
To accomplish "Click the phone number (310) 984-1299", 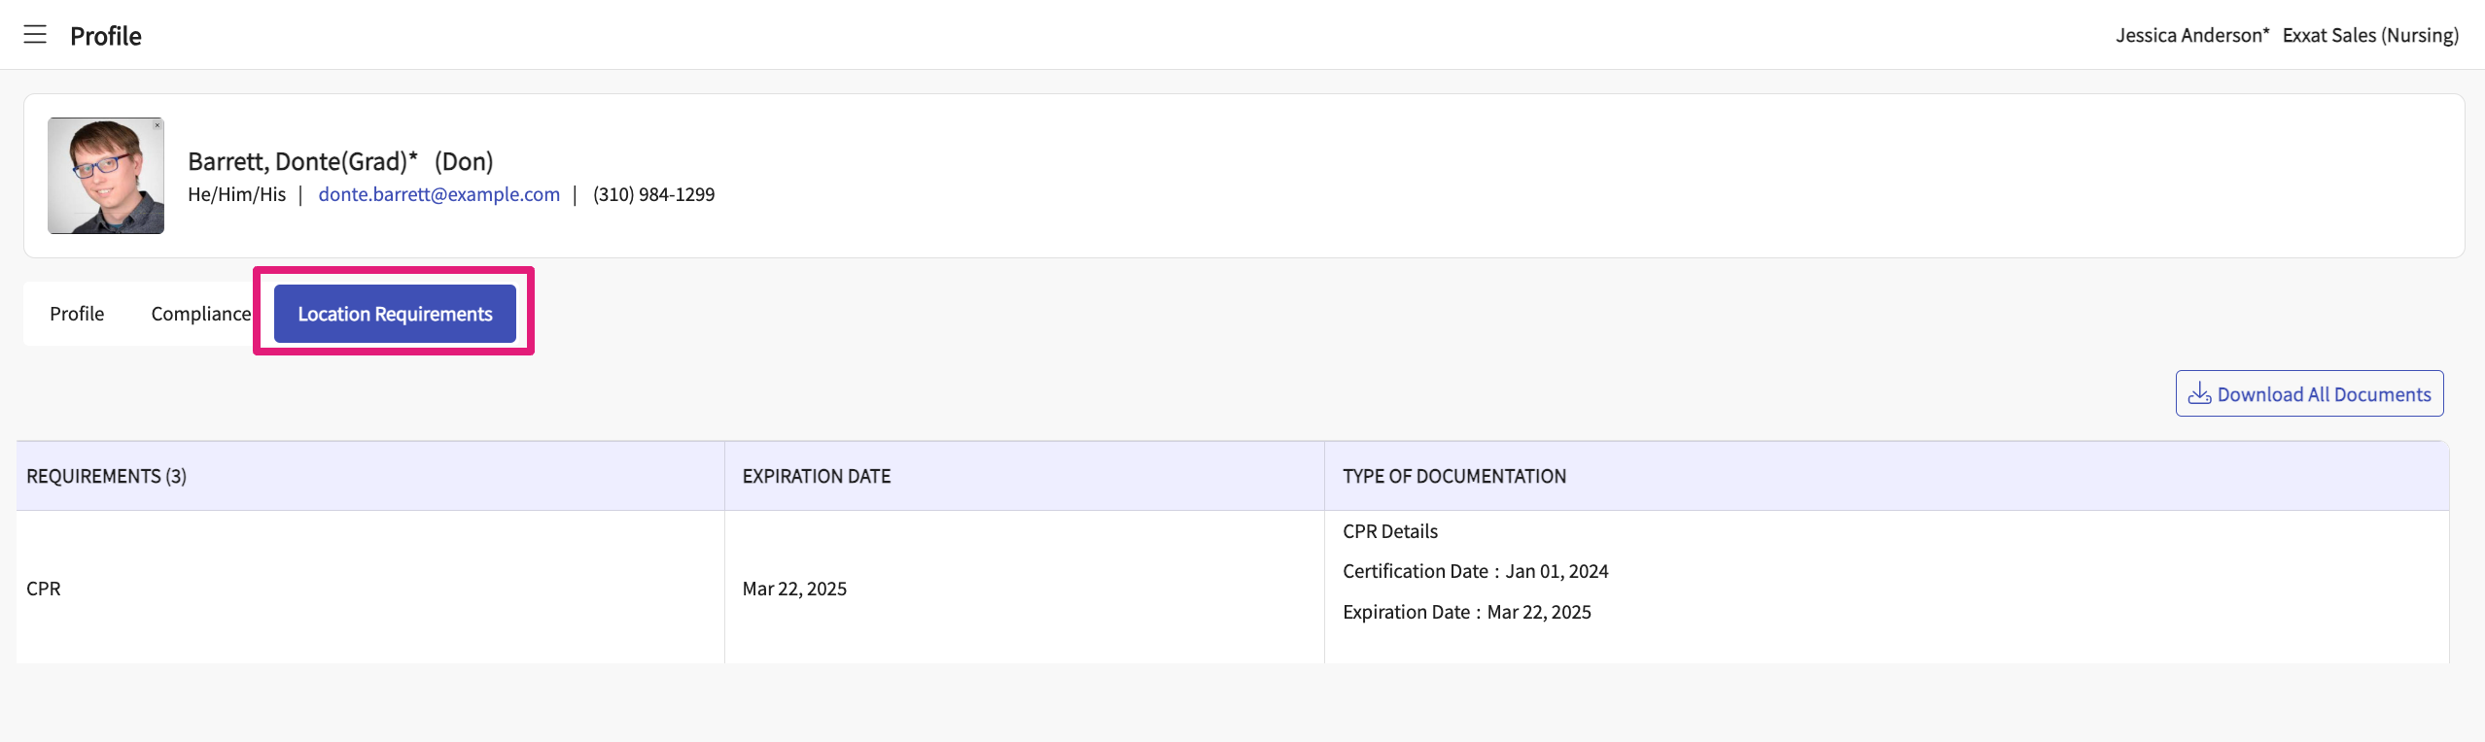I will pyautogui.click(x=653, y=194).
